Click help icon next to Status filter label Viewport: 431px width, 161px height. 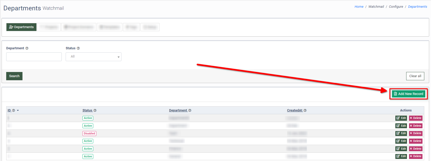coord(78,48)
